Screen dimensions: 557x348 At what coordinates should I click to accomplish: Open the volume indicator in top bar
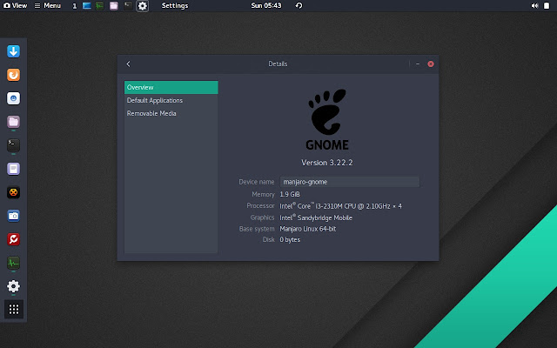(x=534, y=6)
